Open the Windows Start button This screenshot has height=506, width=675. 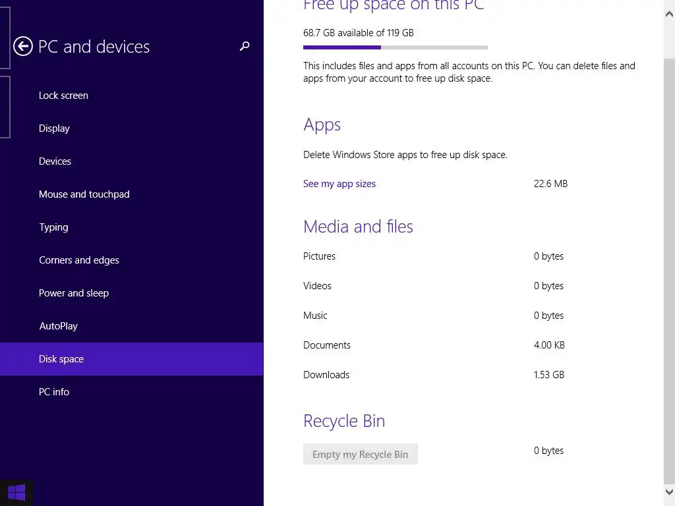pos(16,493)
